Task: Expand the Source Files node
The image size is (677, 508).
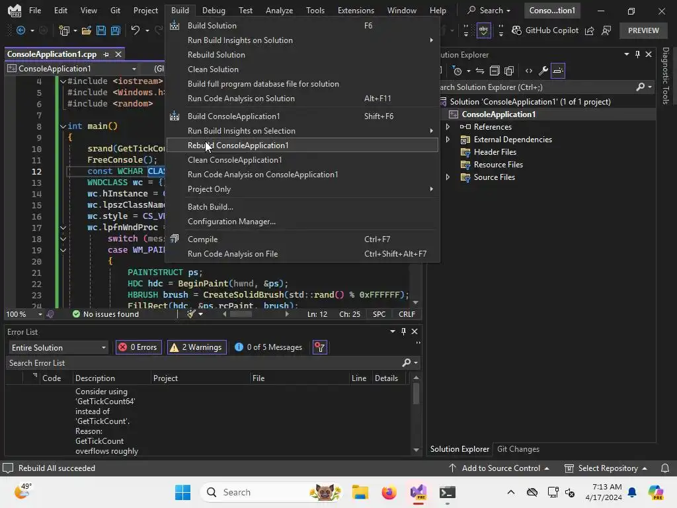Action: [448, 177]
